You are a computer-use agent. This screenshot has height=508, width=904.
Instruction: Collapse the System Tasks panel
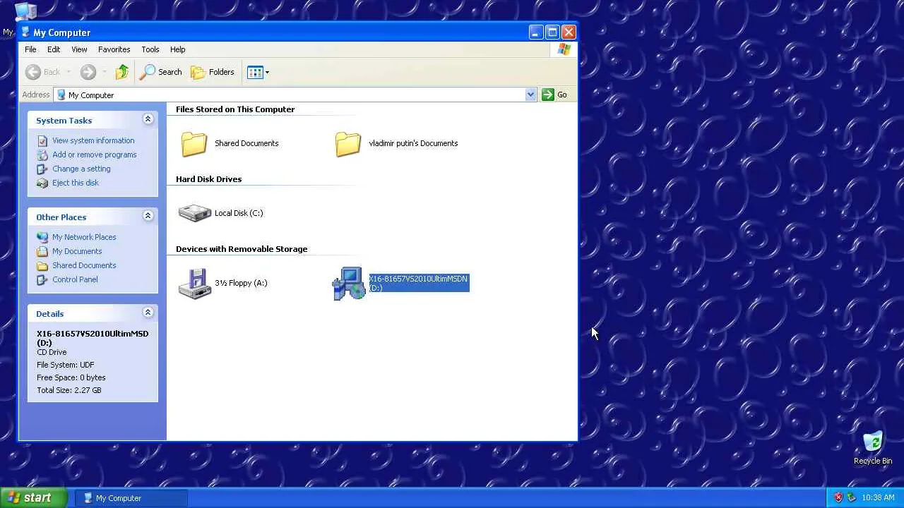pos(148,119)
